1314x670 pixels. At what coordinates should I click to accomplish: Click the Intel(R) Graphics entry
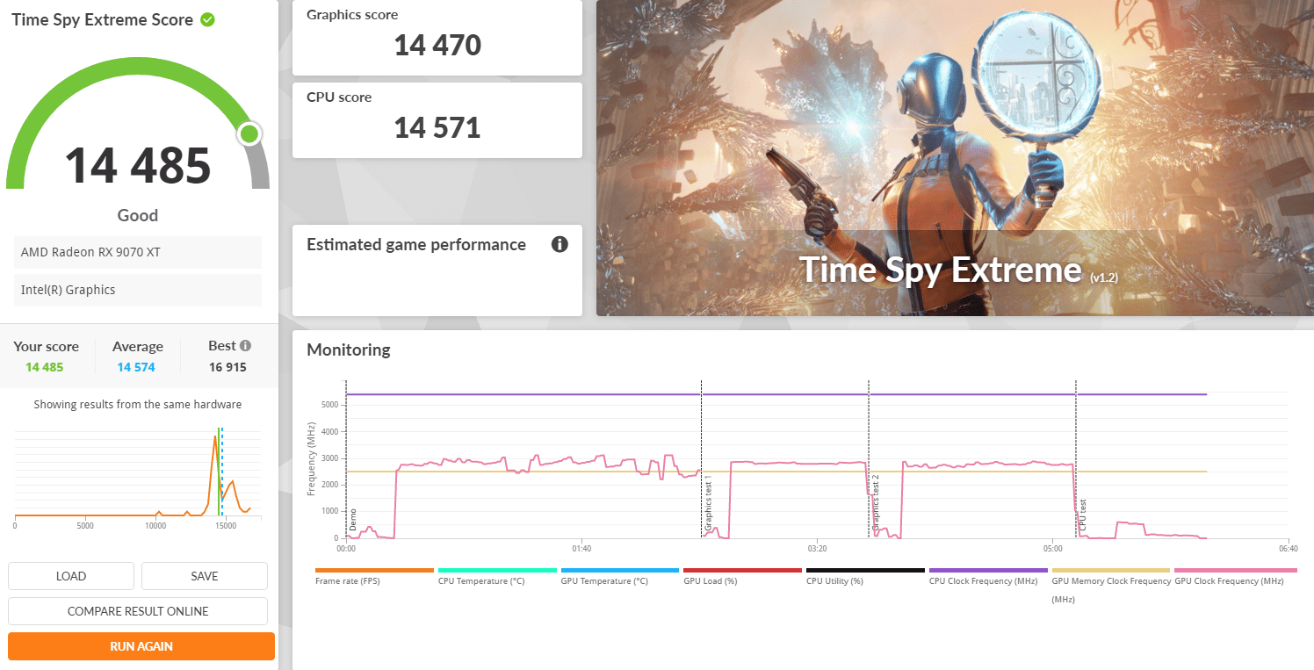click(x=138, y=290)
